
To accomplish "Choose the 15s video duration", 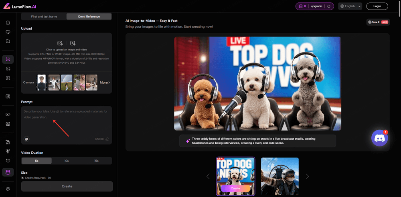I will tap(96, 161).
